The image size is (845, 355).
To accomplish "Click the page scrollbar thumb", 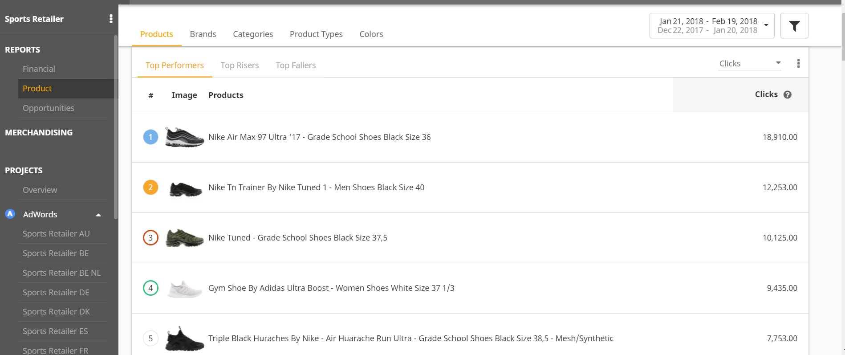I will coord(843,37).
